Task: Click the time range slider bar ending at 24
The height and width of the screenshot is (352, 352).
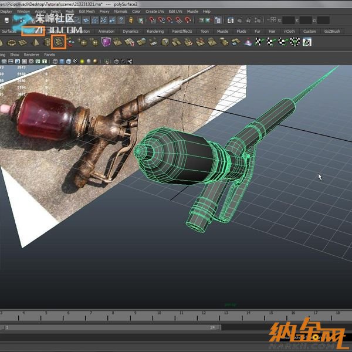Action: (111, 327)
